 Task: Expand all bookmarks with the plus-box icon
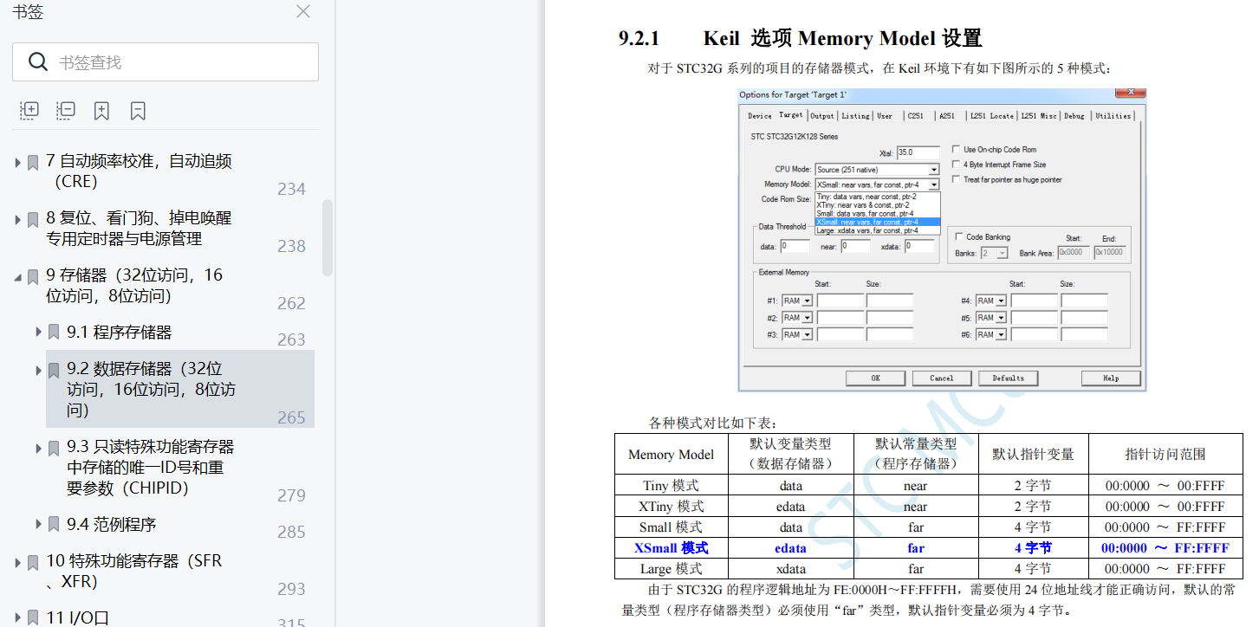tap(29, 110)
